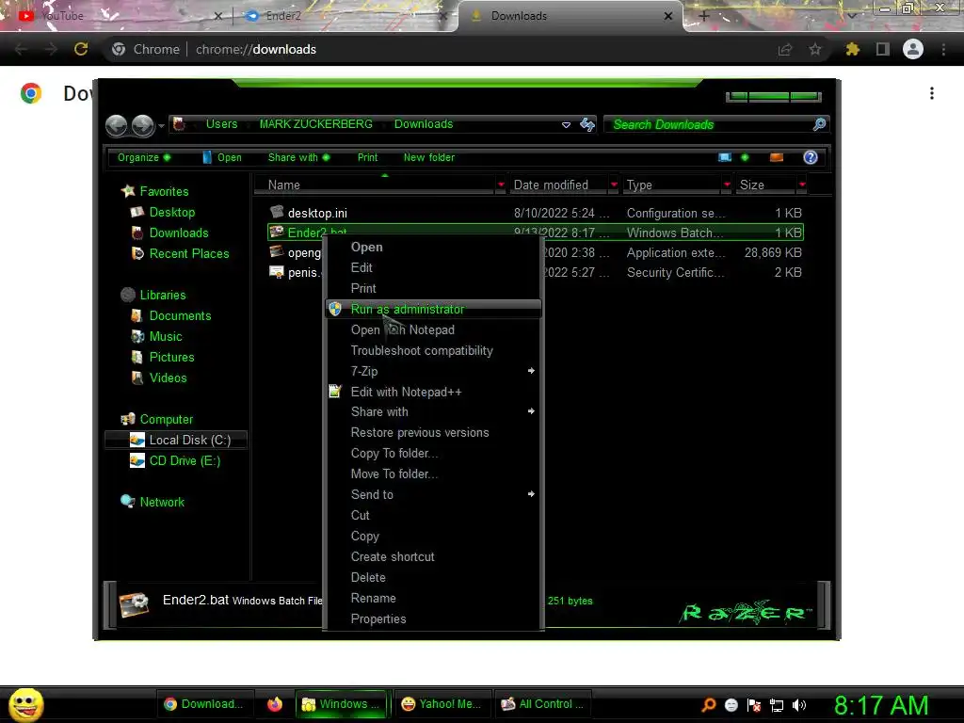Open Size column filter dropdown
Screen dimensions: 964x723
point(802,185)
